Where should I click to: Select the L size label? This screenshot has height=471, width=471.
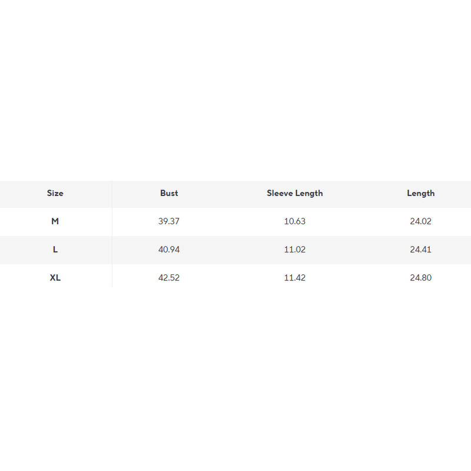(55, 250)
